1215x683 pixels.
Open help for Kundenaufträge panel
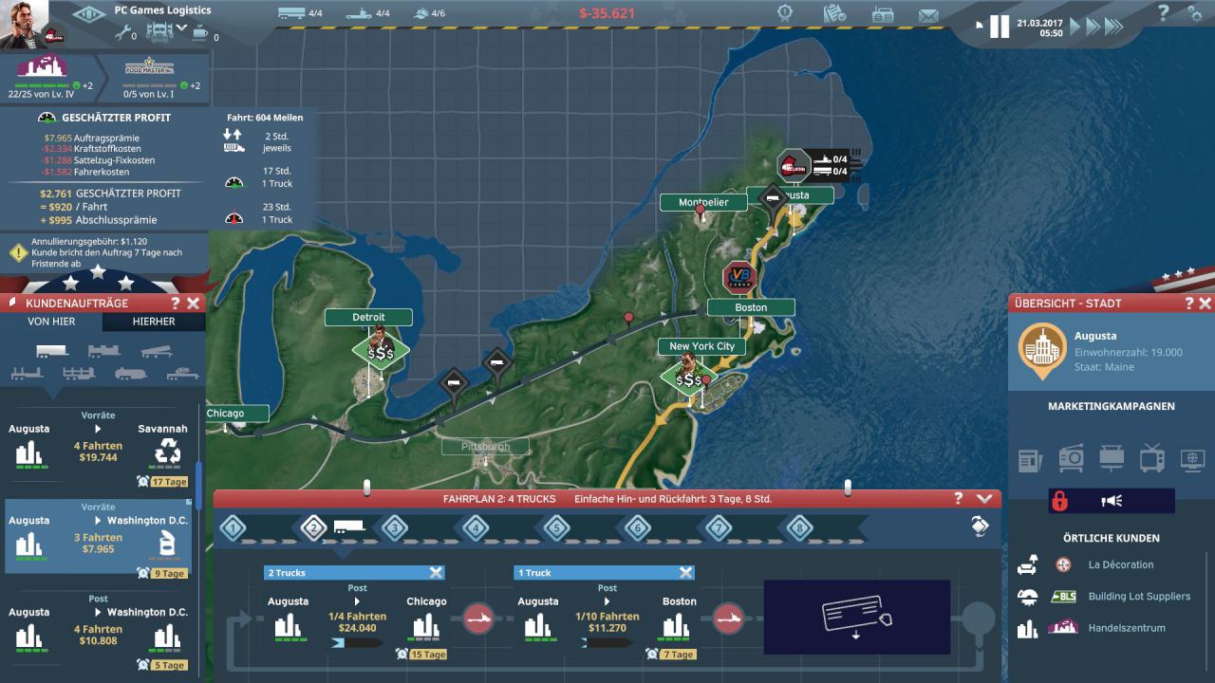pos(175,304)
